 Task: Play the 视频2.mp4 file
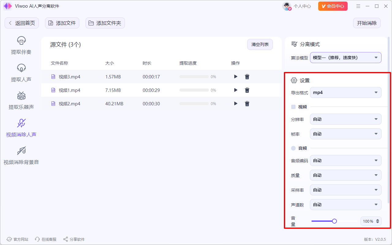point(236,104)
